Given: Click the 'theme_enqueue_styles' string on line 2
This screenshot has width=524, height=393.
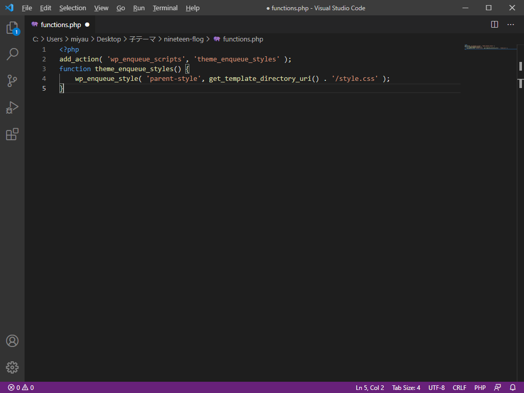Looking at the screenshot, I should pos(236,59).
